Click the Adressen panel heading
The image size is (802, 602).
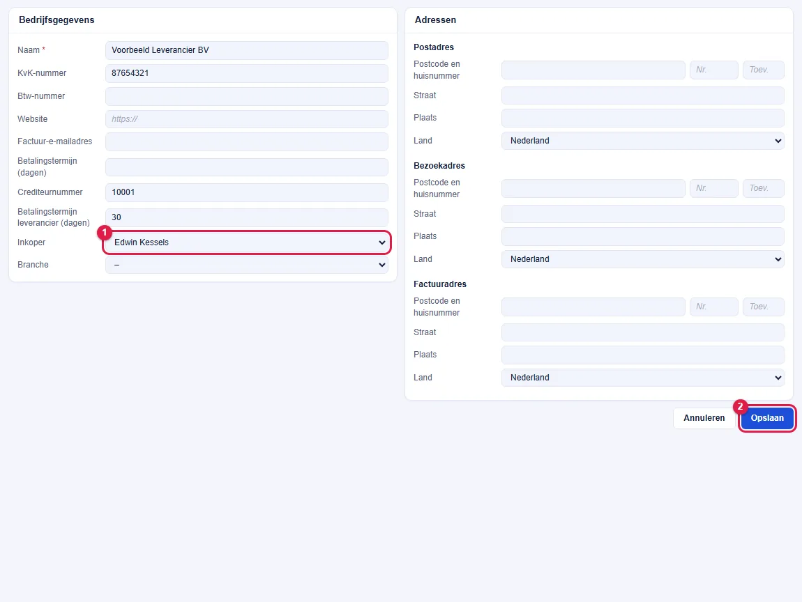tap(435, 20)
